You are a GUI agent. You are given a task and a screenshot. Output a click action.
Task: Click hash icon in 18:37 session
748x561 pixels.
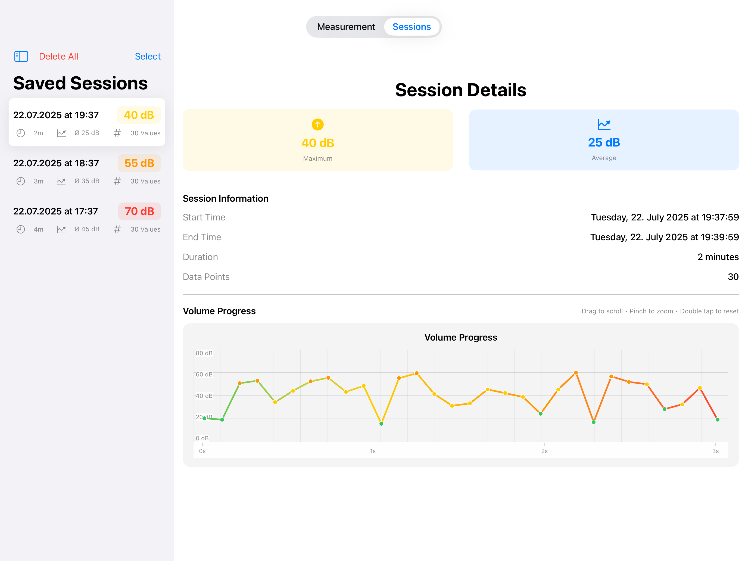pyautogui.click(x=117, y=181)
